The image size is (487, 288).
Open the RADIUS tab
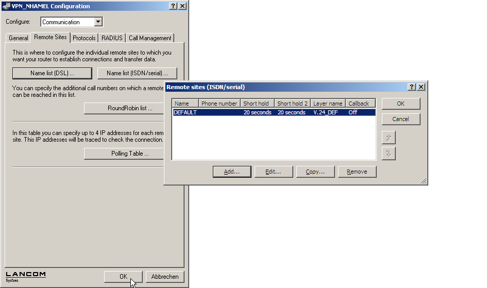(x=112, y=38)
